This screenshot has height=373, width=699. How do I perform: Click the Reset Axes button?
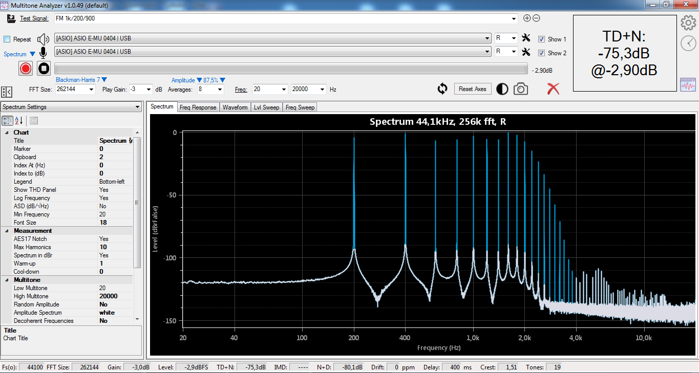pyautogui.click(x=472, y=89)
